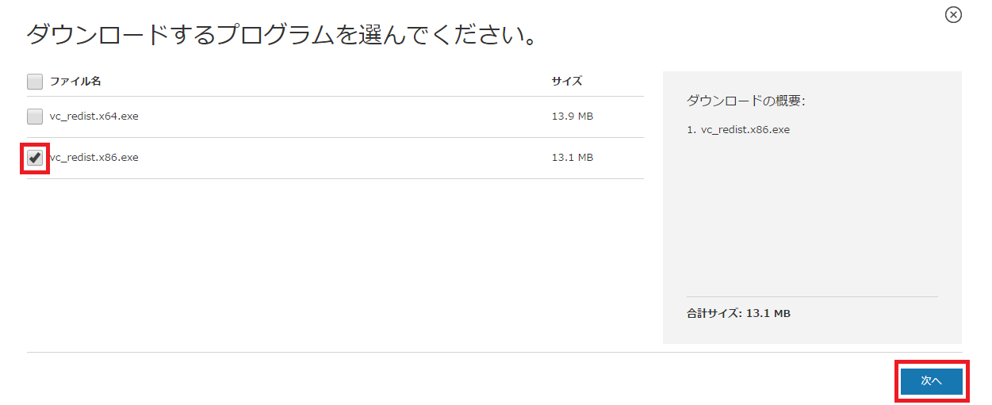Screen dimensions: 992x405
Task: Click the total 13.1 MB in summary
Action: 768,313
